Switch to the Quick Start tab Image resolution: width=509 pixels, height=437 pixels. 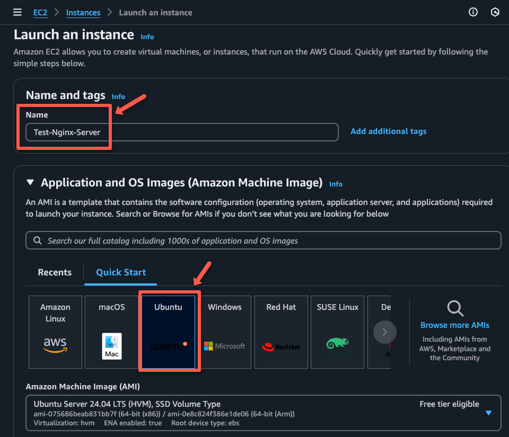pyautogui.click(x=121, y=272)
